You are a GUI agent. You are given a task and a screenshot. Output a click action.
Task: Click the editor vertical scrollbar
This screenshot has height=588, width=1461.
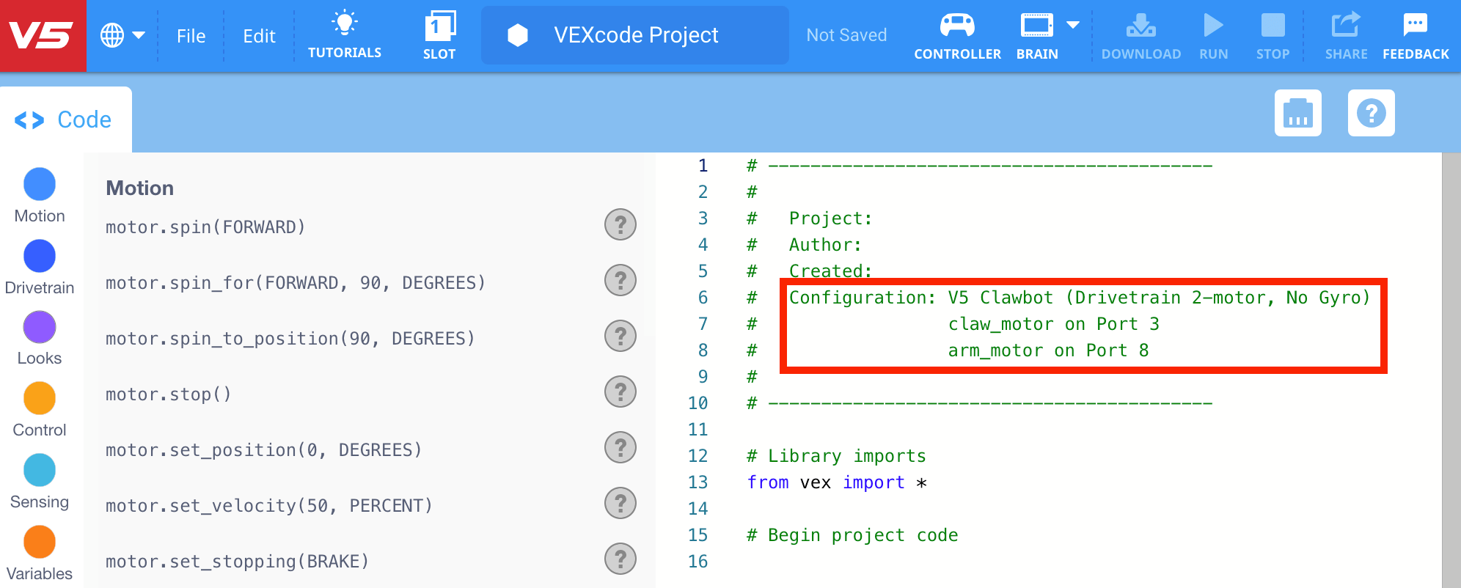1451,370
